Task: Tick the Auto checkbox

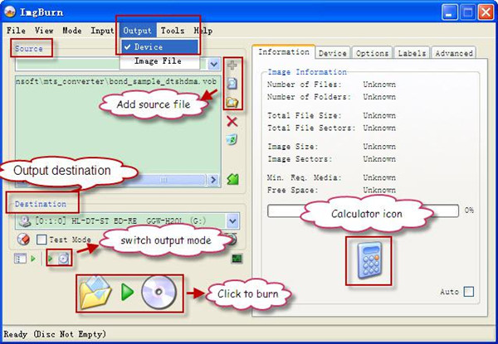Action: [x=468, y=292]
